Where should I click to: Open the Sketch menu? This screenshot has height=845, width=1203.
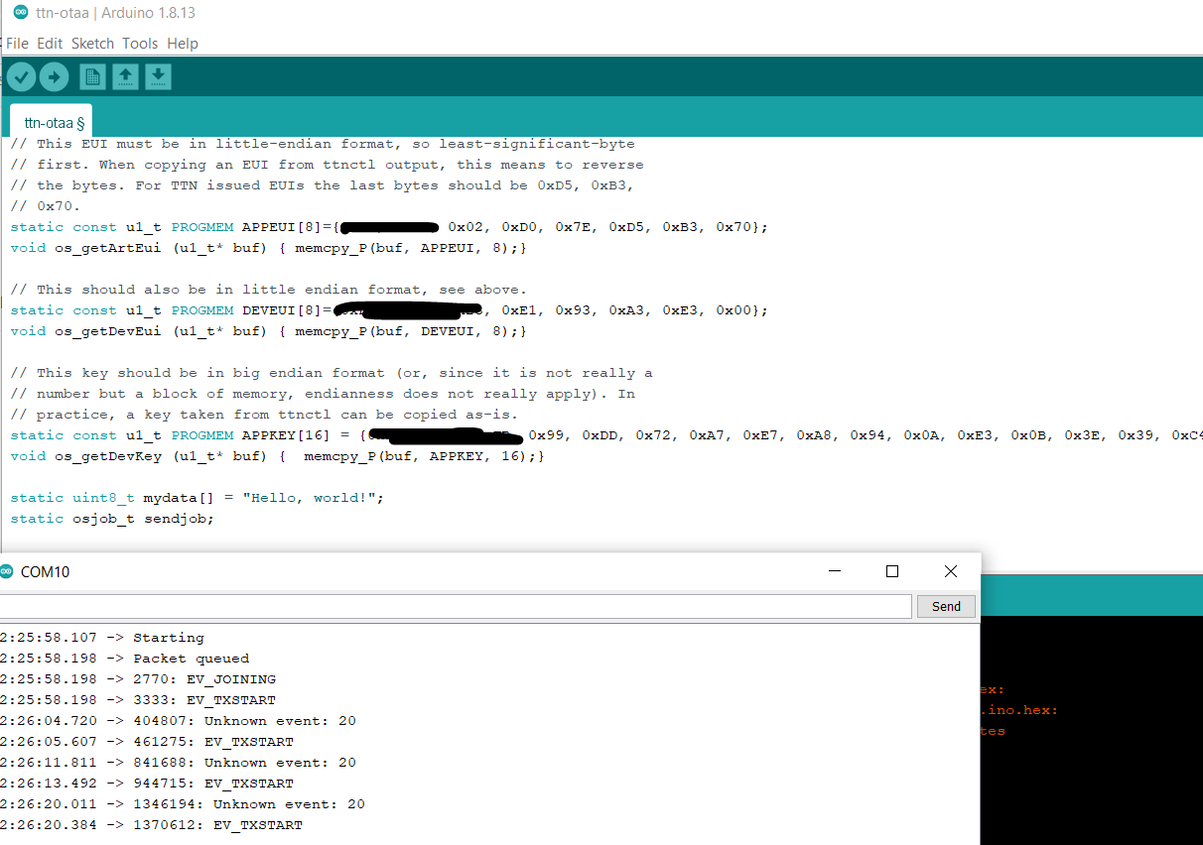click(92, 44)
